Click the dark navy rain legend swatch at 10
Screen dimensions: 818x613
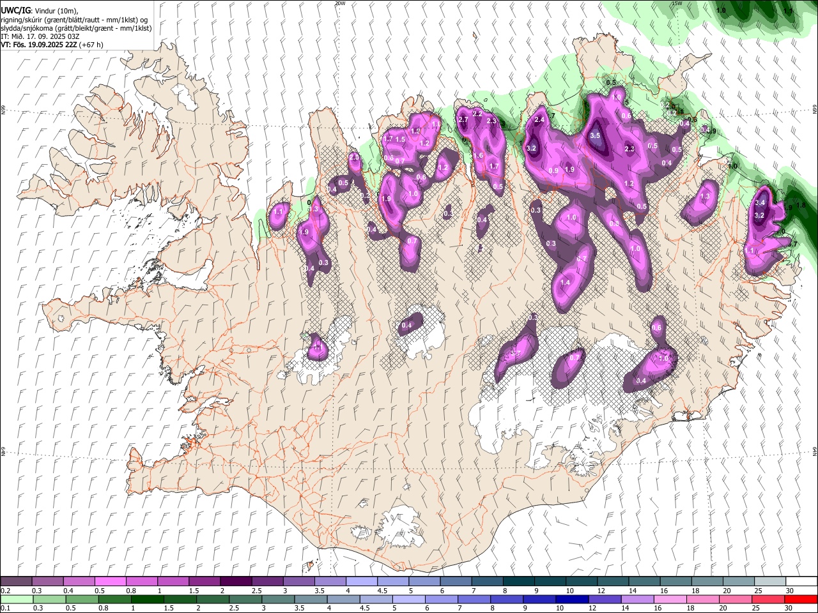click(x=571, y=599)
